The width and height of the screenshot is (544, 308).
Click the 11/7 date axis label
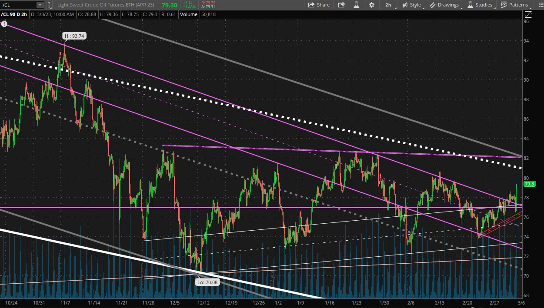64,303
